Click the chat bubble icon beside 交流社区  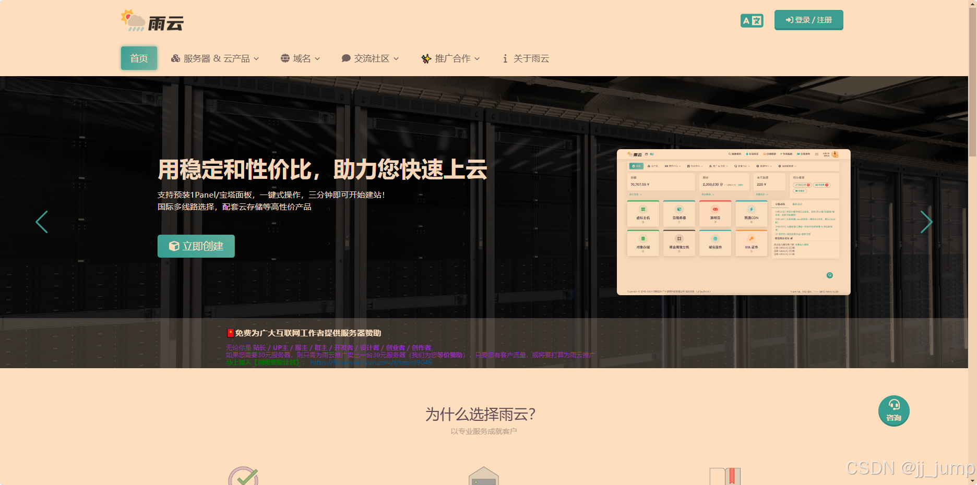pos(345,58)
